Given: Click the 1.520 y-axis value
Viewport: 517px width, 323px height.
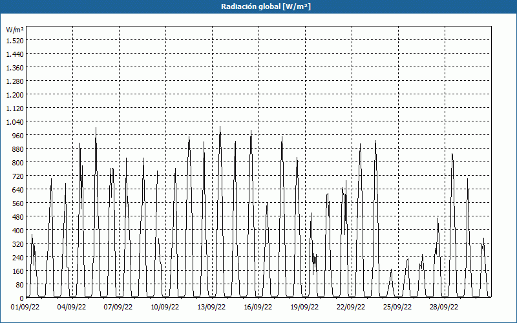Looking at the screenshot, I should point(15,40).
